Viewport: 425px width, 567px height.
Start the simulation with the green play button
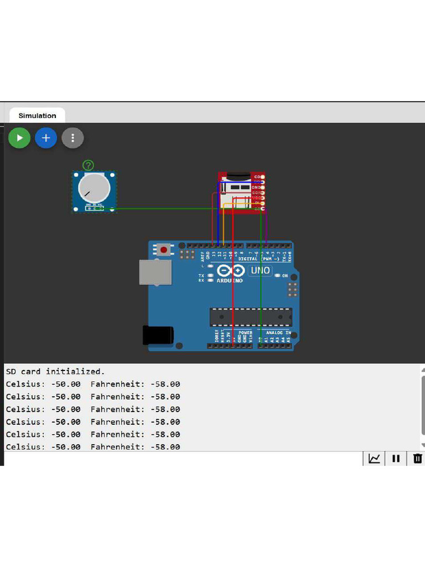19,138
